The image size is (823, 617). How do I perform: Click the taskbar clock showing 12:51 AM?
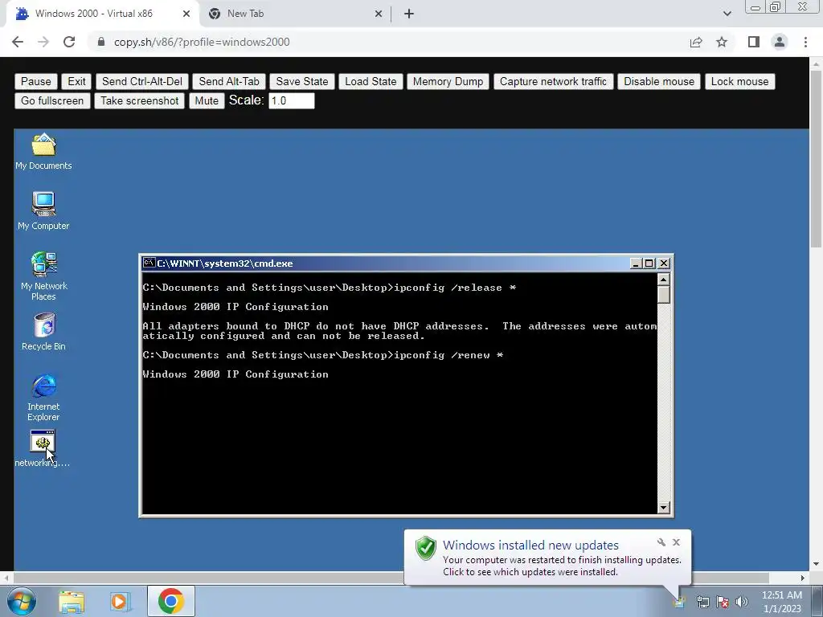[x=782, y=602]
